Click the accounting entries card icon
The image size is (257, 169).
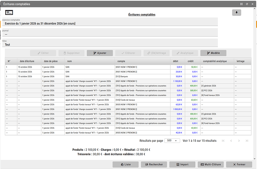click(x=9, y=12)
